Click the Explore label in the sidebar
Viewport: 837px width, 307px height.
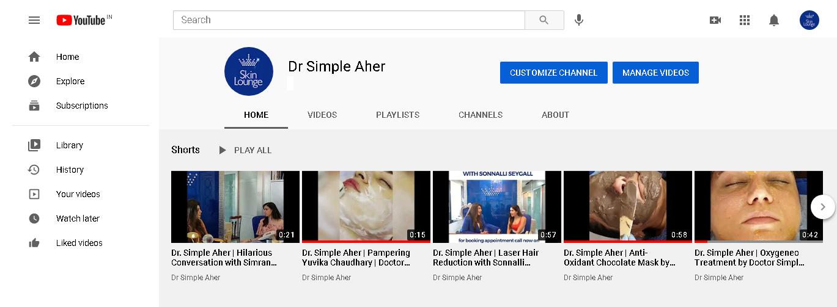tap(70, 81)
